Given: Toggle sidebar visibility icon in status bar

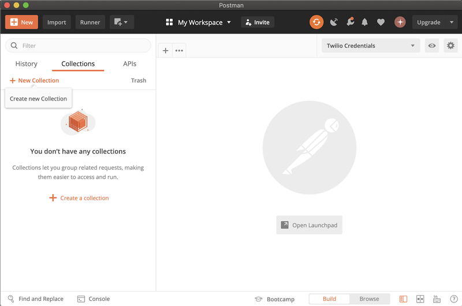Looking at the screenshot, I should click(x=403, y=299).
